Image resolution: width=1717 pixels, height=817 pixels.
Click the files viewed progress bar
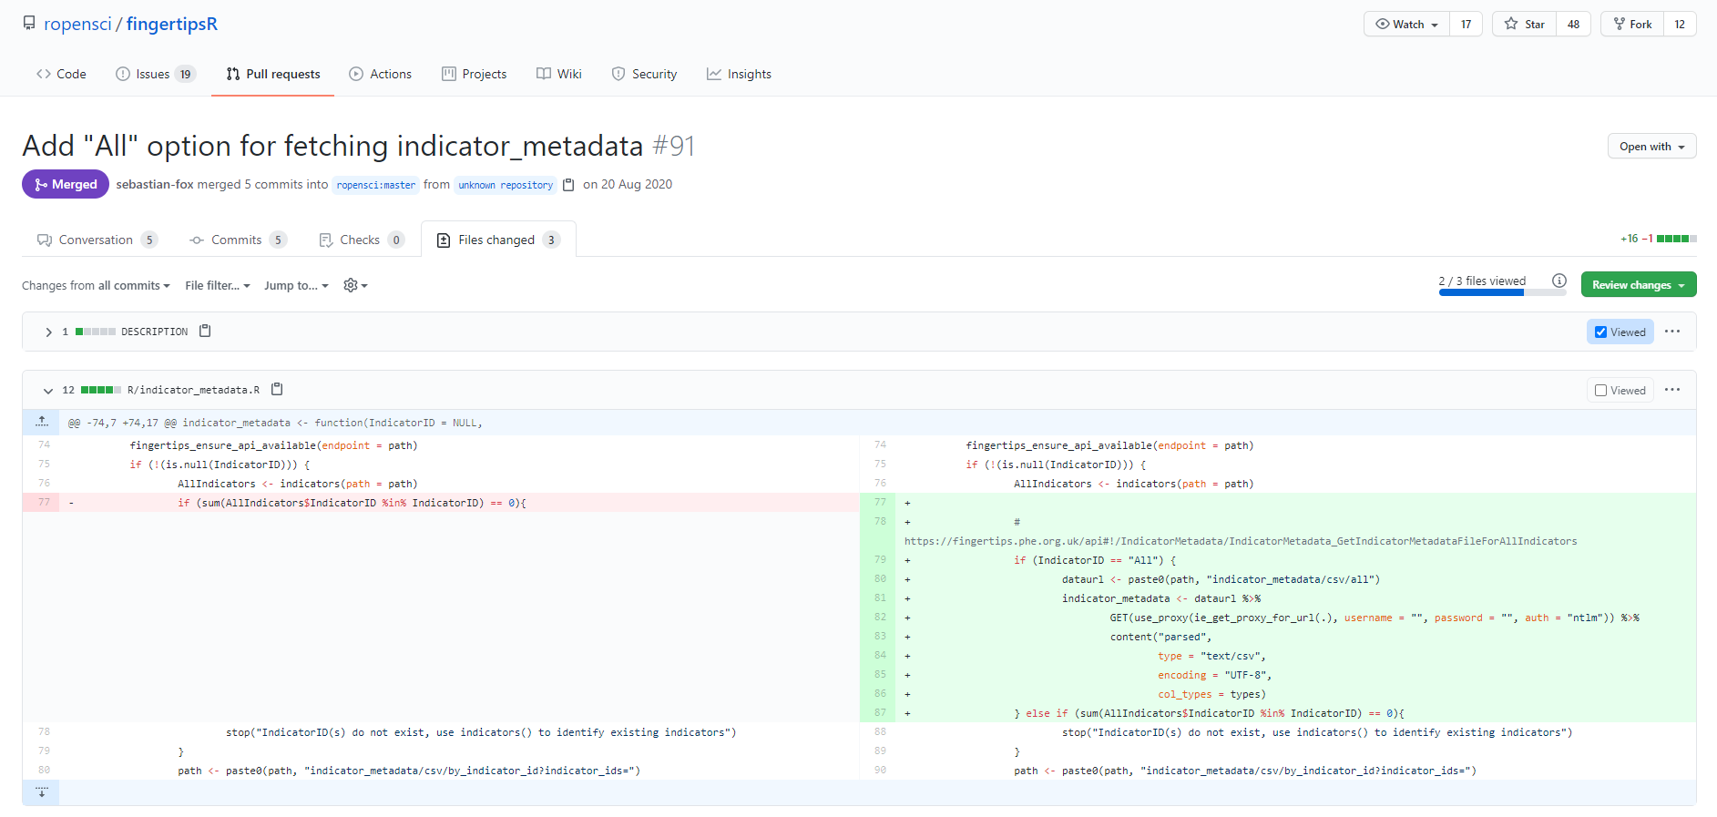[1502, 292]
